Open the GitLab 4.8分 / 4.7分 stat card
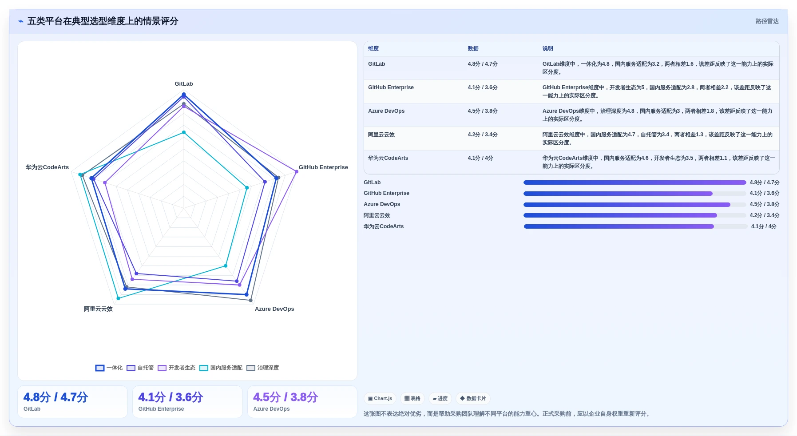The height and width of the screenshot is (436, 797). pos(72,402)
